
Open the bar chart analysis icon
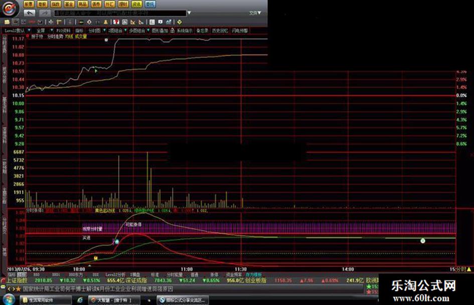click(x=169, y=22)
